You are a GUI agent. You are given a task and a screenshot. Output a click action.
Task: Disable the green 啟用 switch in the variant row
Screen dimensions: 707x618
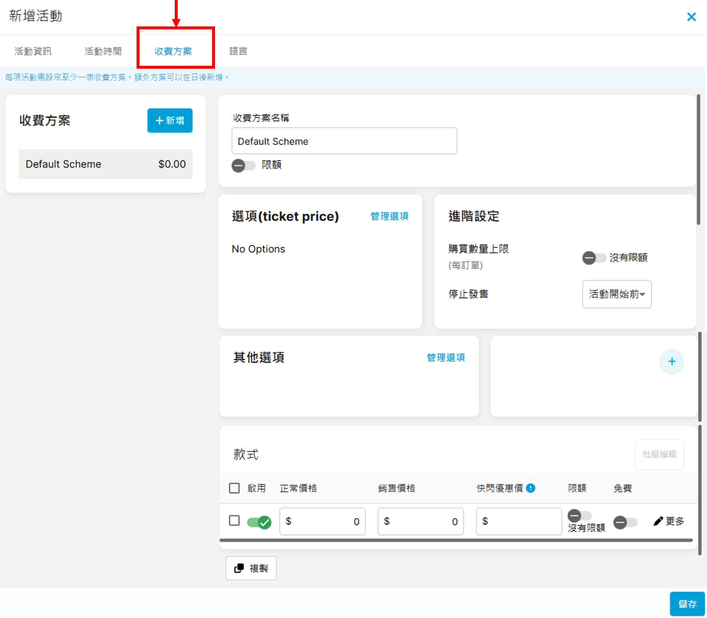[x=259, y=522]
